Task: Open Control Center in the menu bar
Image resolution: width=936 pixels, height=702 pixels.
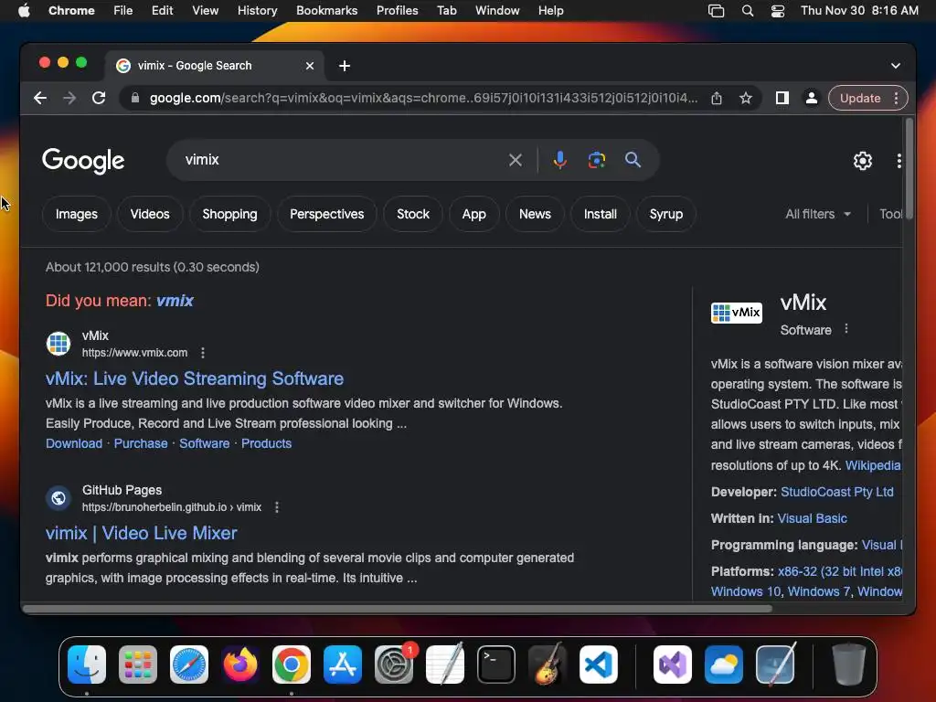Action: (777, 11)
